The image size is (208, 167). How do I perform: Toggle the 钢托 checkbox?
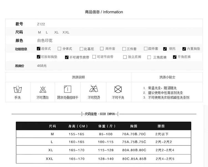click(x=165, y=49)
